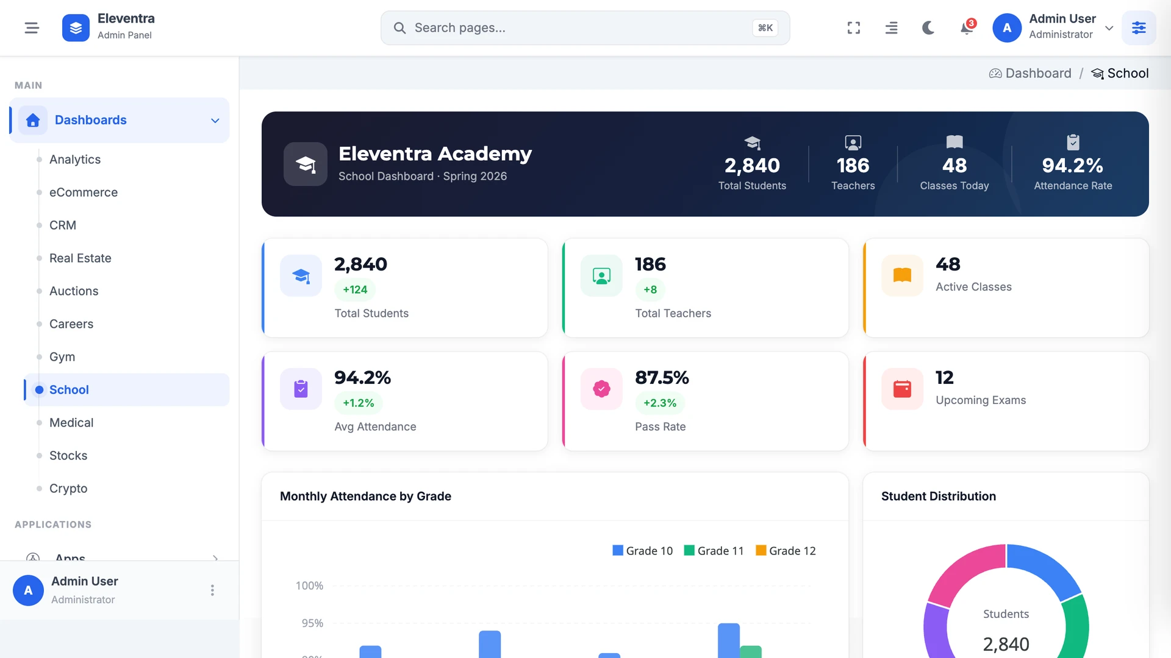
Task: Click the Total Teachers card green icon
Action: (601, 276)
